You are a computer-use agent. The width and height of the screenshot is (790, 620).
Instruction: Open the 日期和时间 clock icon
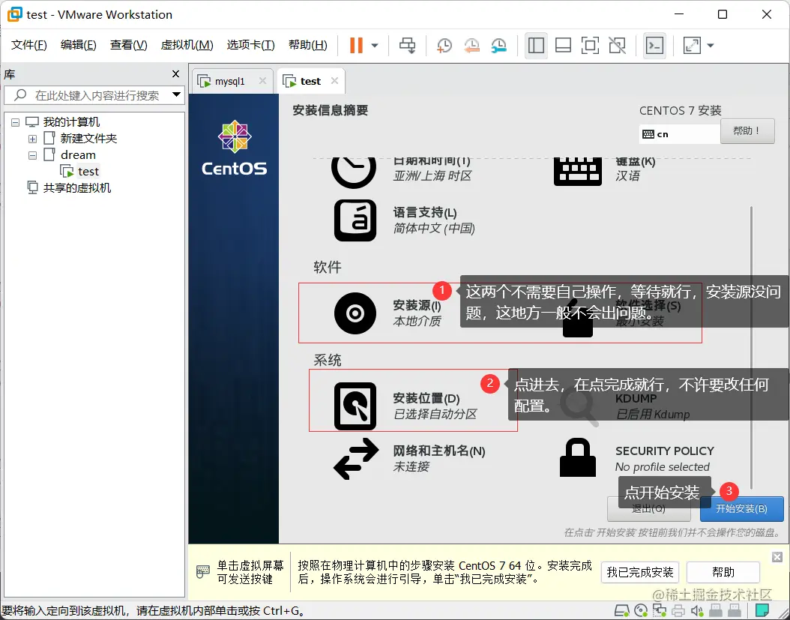pyautogui.click(x=354, y=172)
